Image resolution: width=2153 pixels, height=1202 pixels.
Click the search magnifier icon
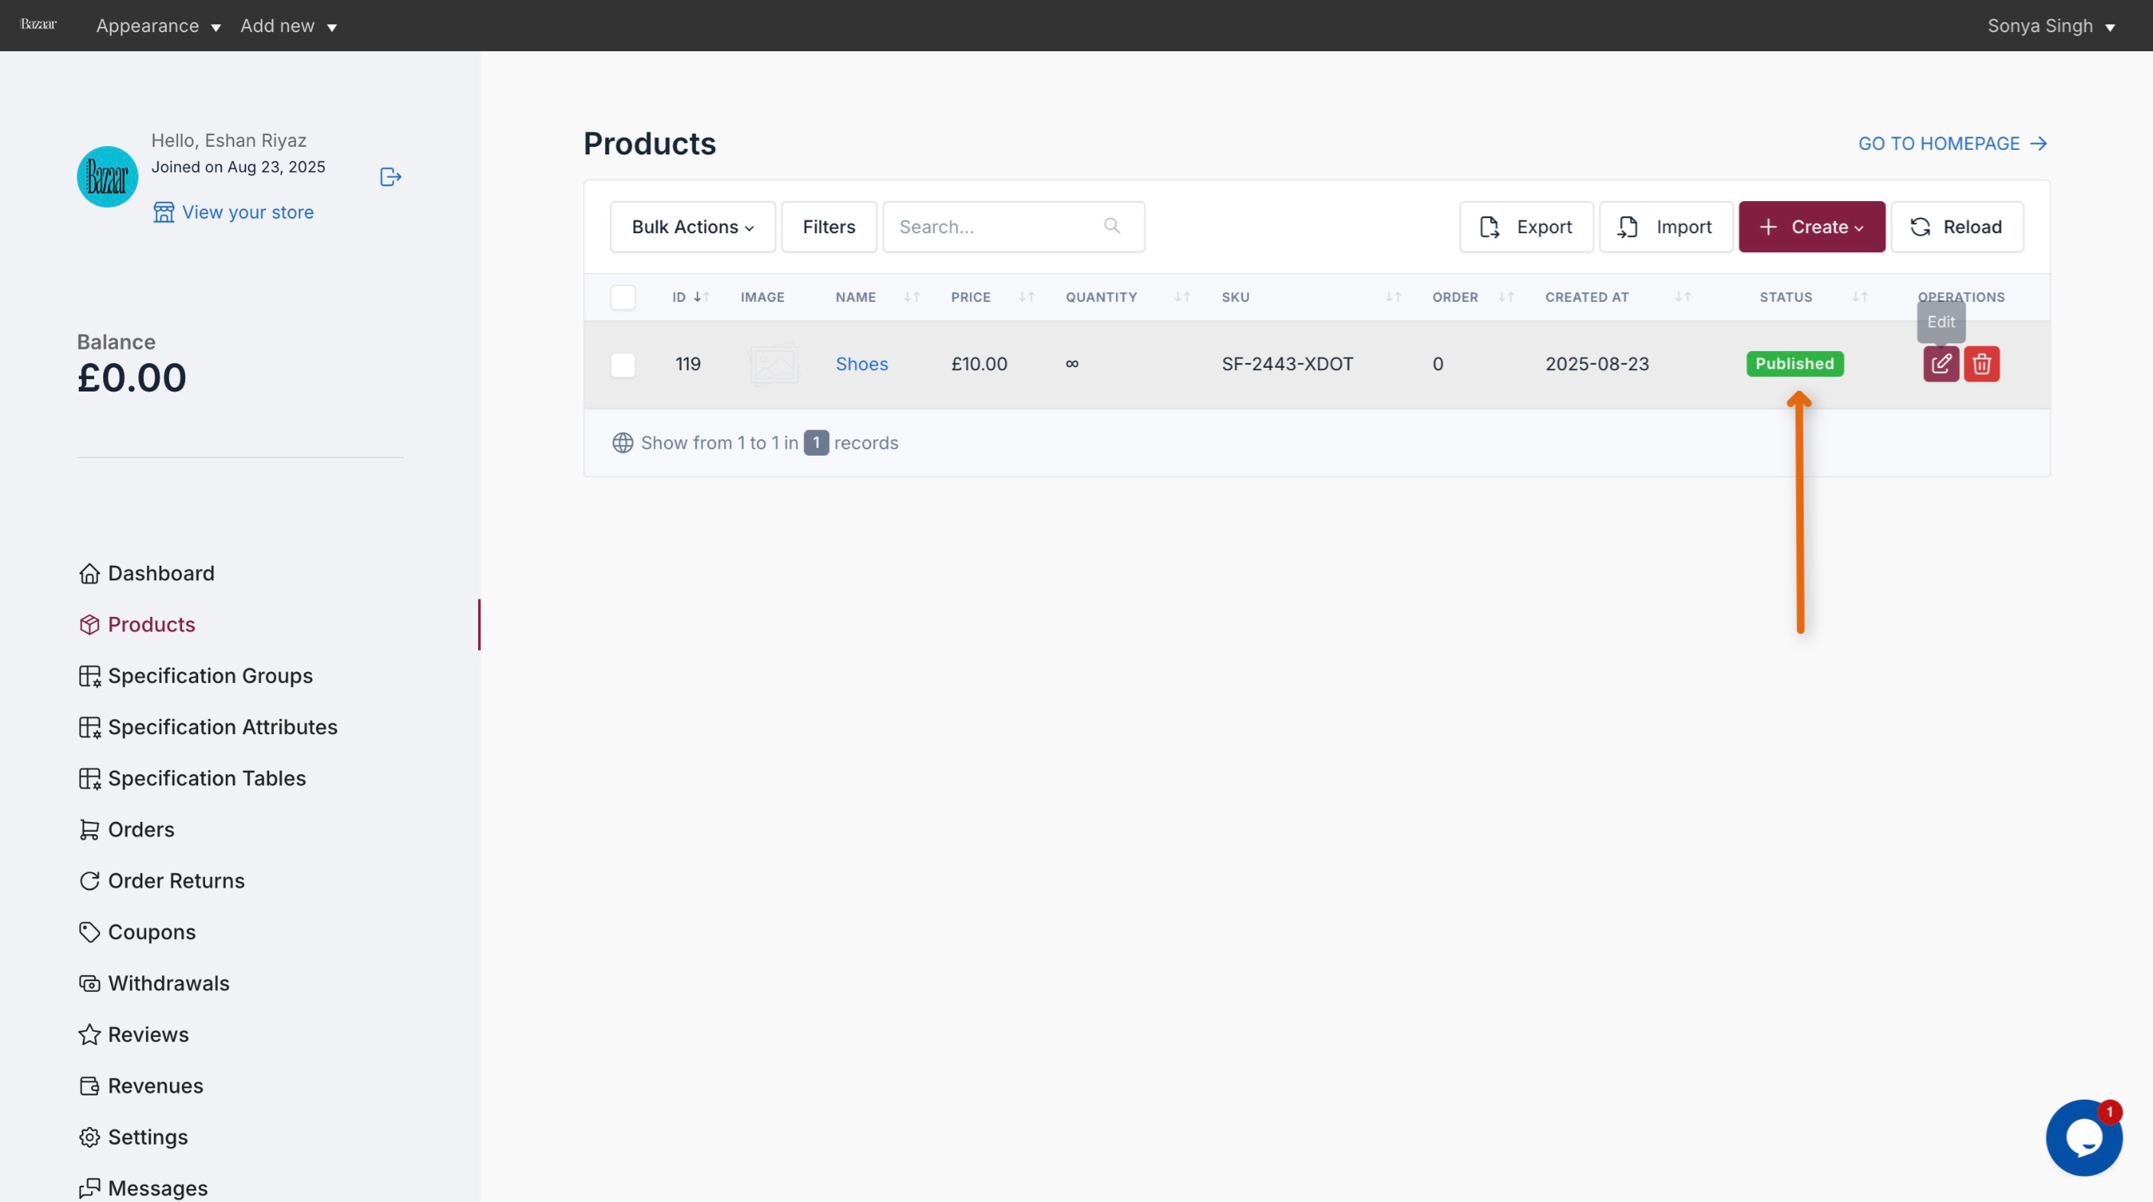pyautogui.click(x=1111, y=226)
